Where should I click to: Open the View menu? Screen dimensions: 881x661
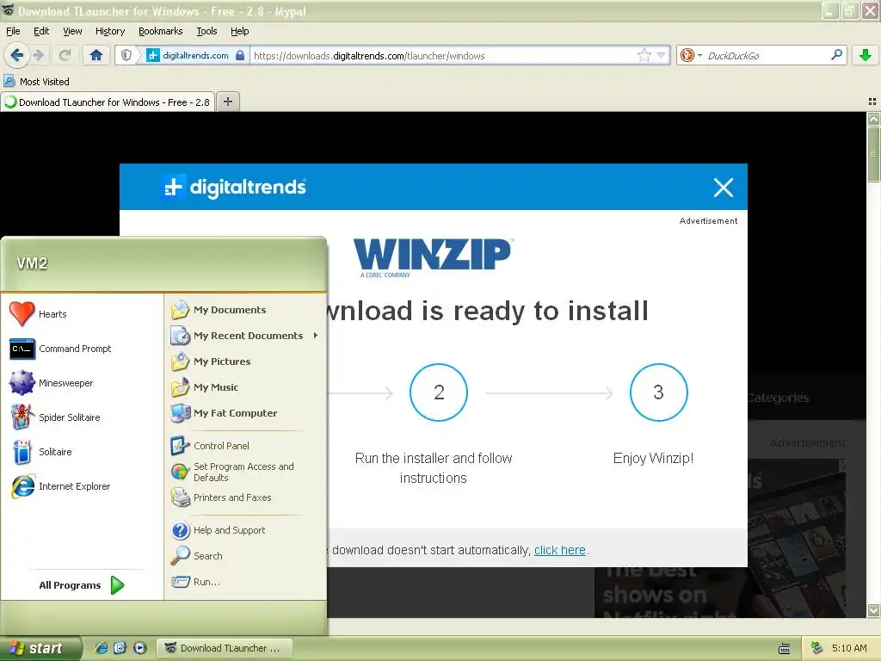coord(72,31)
